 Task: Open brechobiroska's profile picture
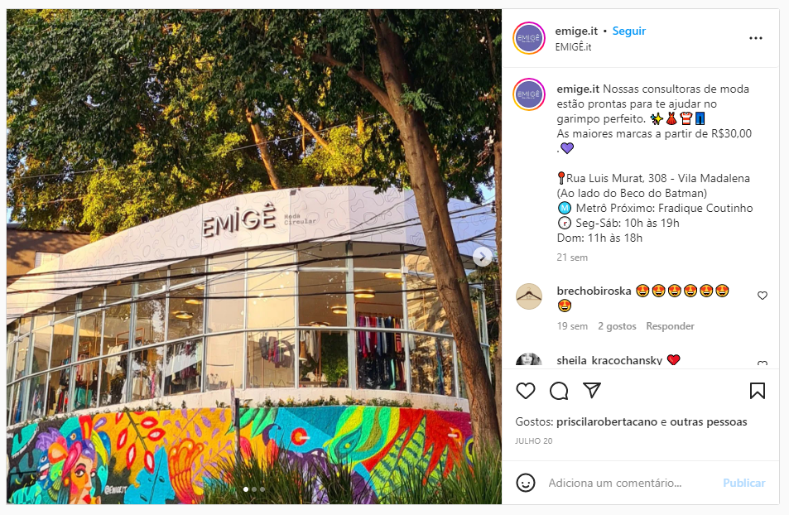529,296
